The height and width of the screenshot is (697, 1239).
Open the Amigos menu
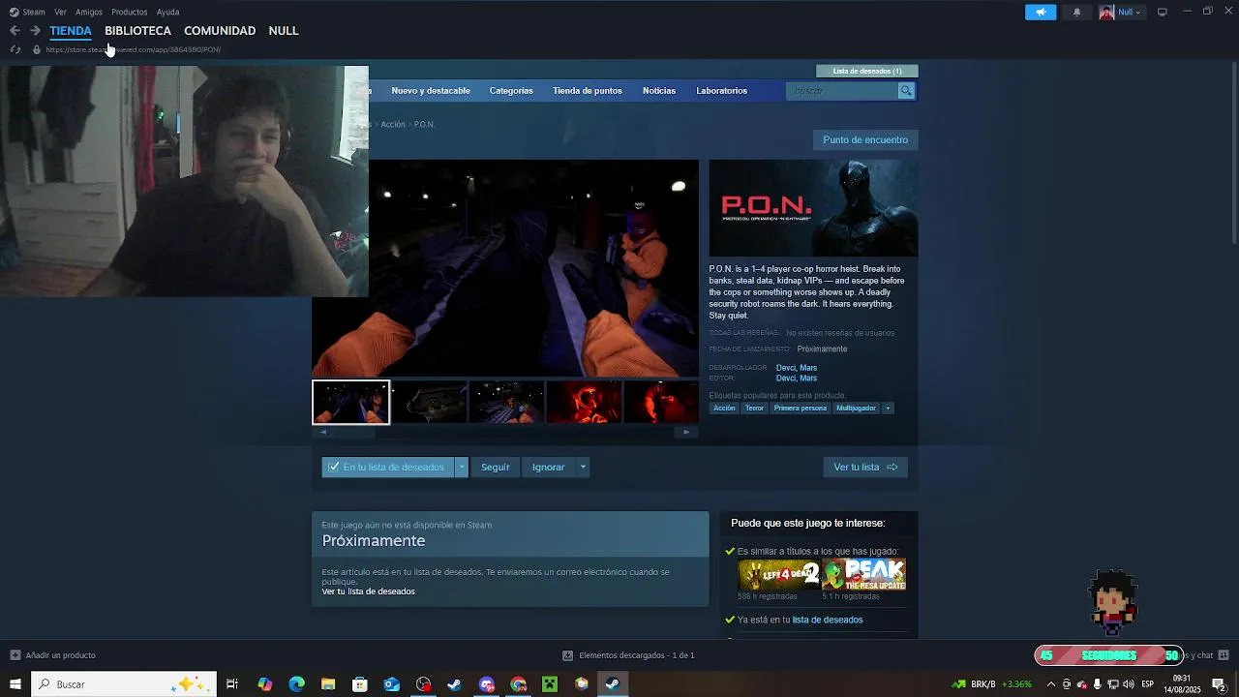pos(89,12)
